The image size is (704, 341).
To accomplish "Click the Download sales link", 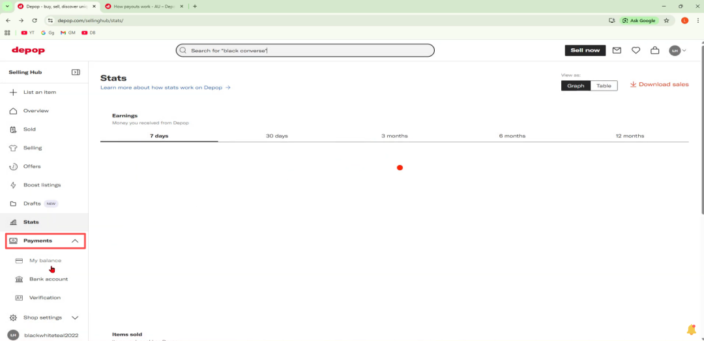I will pos(659,85).
